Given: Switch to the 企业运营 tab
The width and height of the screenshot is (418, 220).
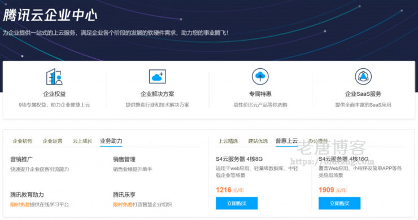Looking at the screenshot, I should 53,141.
